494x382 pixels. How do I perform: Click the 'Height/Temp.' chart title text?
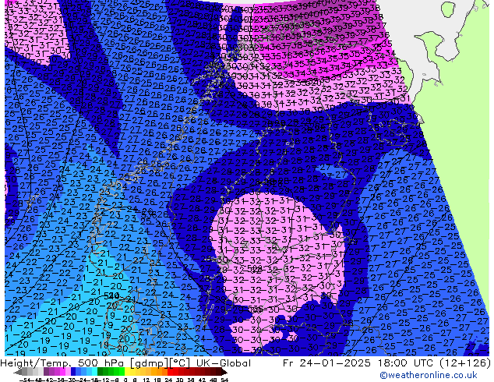coord(36,363)
